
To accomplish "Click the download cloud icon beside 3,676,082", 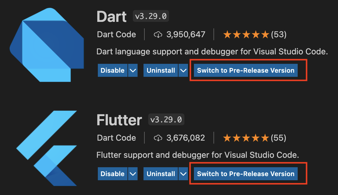I will click(x=158, y=138).
